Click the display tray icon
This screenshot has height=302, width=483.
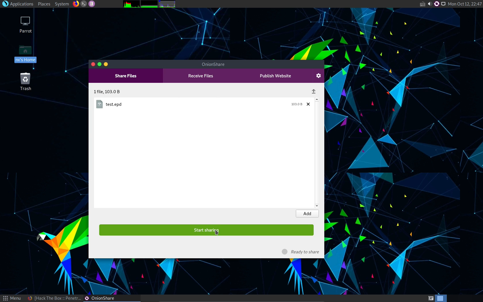tap(444, 4)
